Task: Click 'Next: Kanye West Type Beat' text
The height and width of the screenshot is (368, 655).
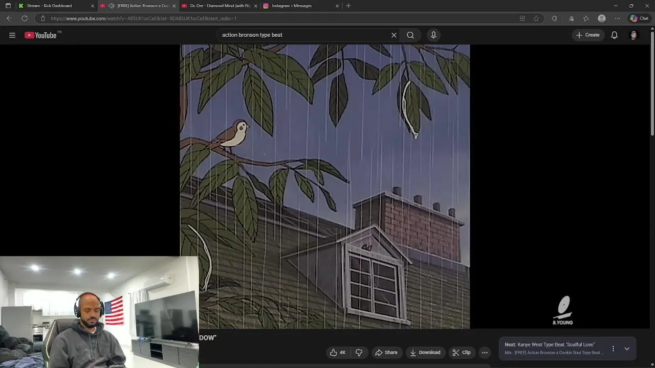Action: click(x=550, y=344)
